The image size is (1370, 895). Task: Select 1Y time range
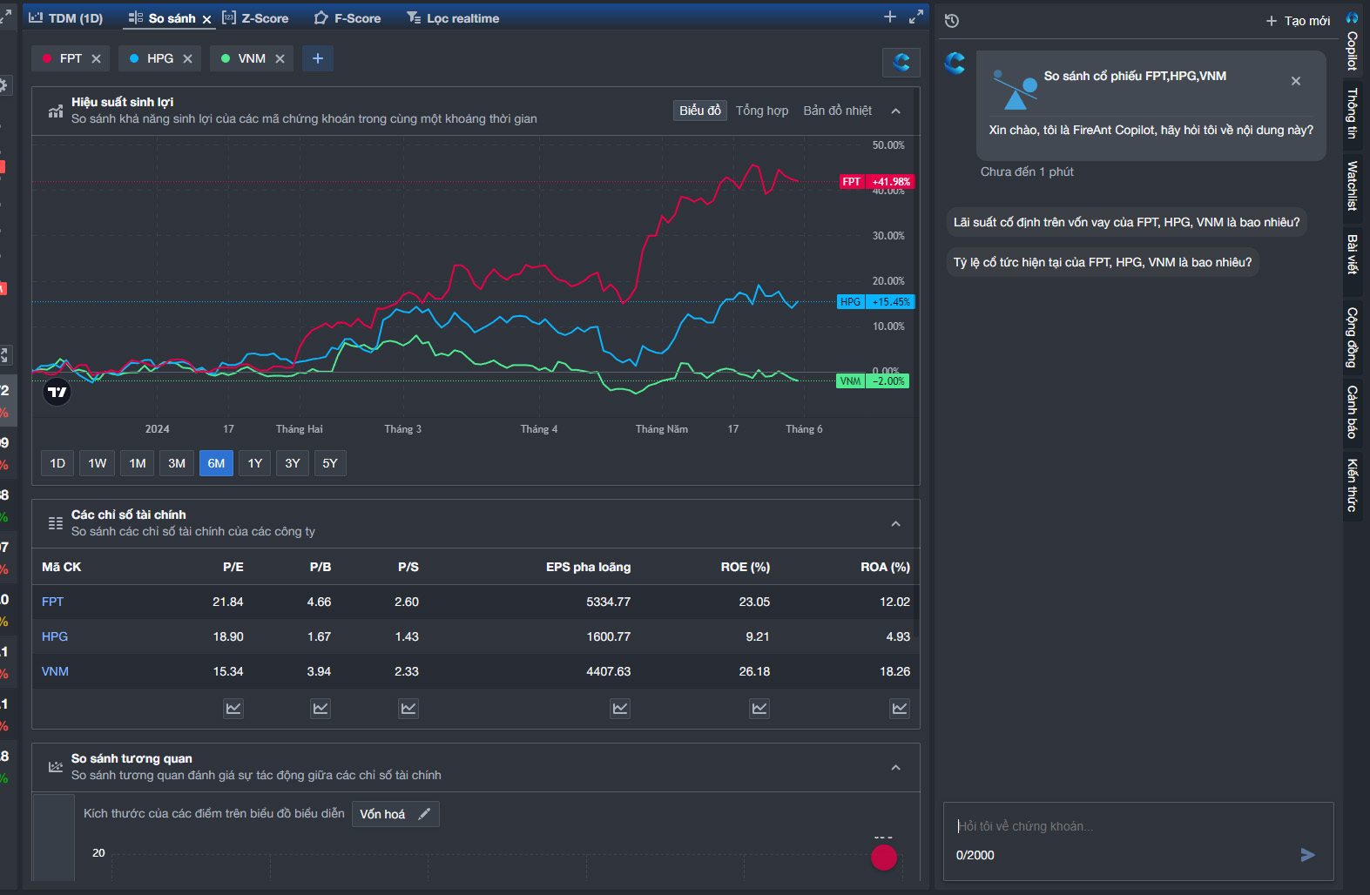click(255, 463)
